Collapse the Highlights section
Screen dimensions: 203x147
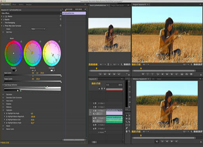pos(3,110)
